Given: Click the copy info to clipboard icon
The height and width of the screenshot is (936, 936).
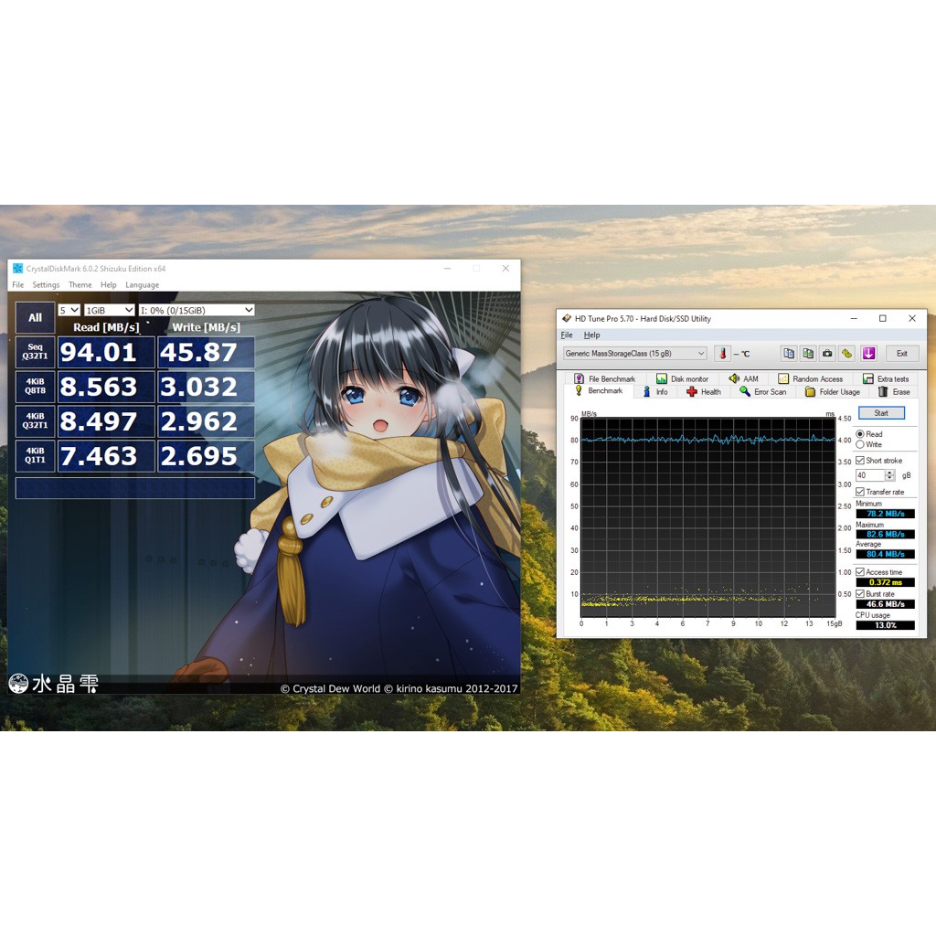Looking at the screenshot, I should click(x=789, y=354).
